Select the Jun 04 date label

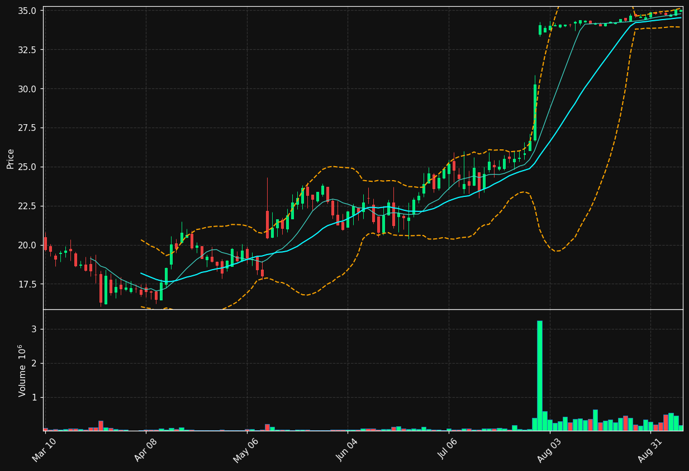[347, 450]
